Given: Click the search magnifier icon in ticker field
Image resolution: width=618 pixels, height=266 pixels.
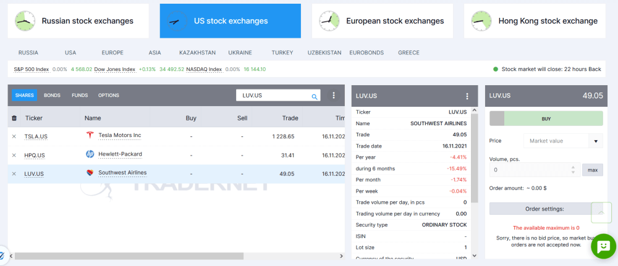Looking at the screenshot, I should pos(315,96).
